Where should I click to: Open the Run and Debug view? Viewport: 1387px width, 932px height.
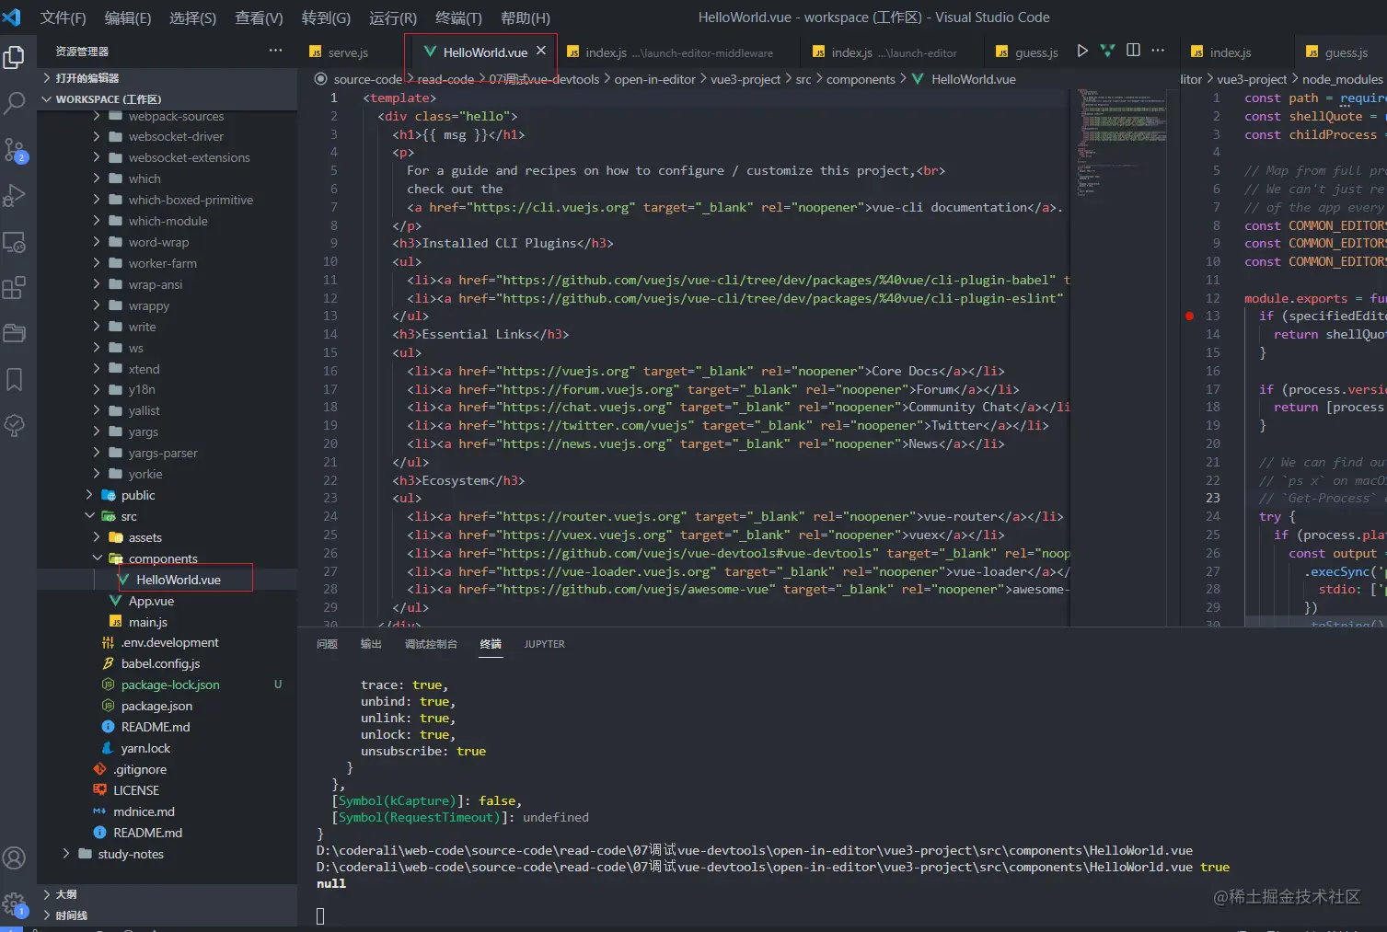(x=15, y=195)
